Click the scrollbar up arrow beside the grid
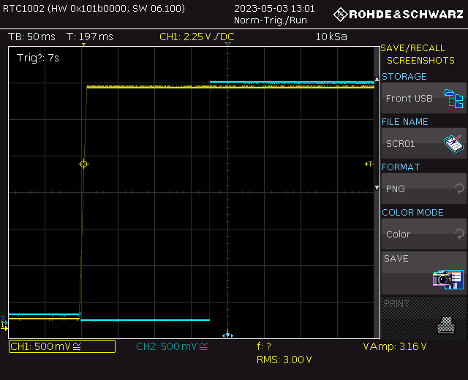 [377, 79]
